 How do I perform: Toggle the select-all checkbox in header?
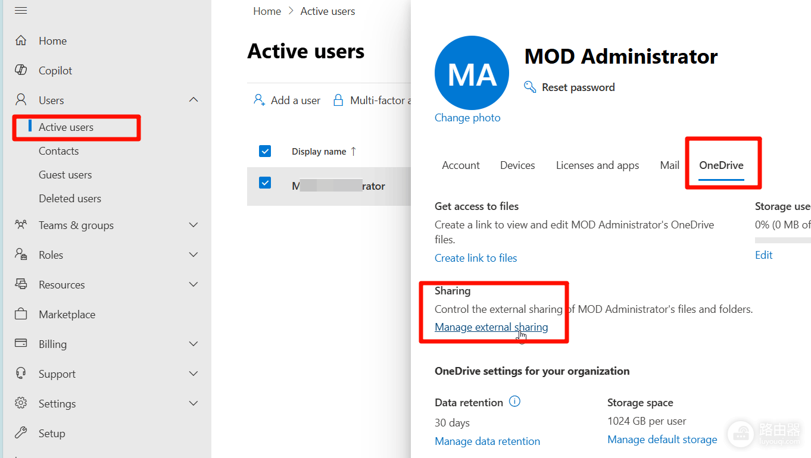click(x=265, y=151)
